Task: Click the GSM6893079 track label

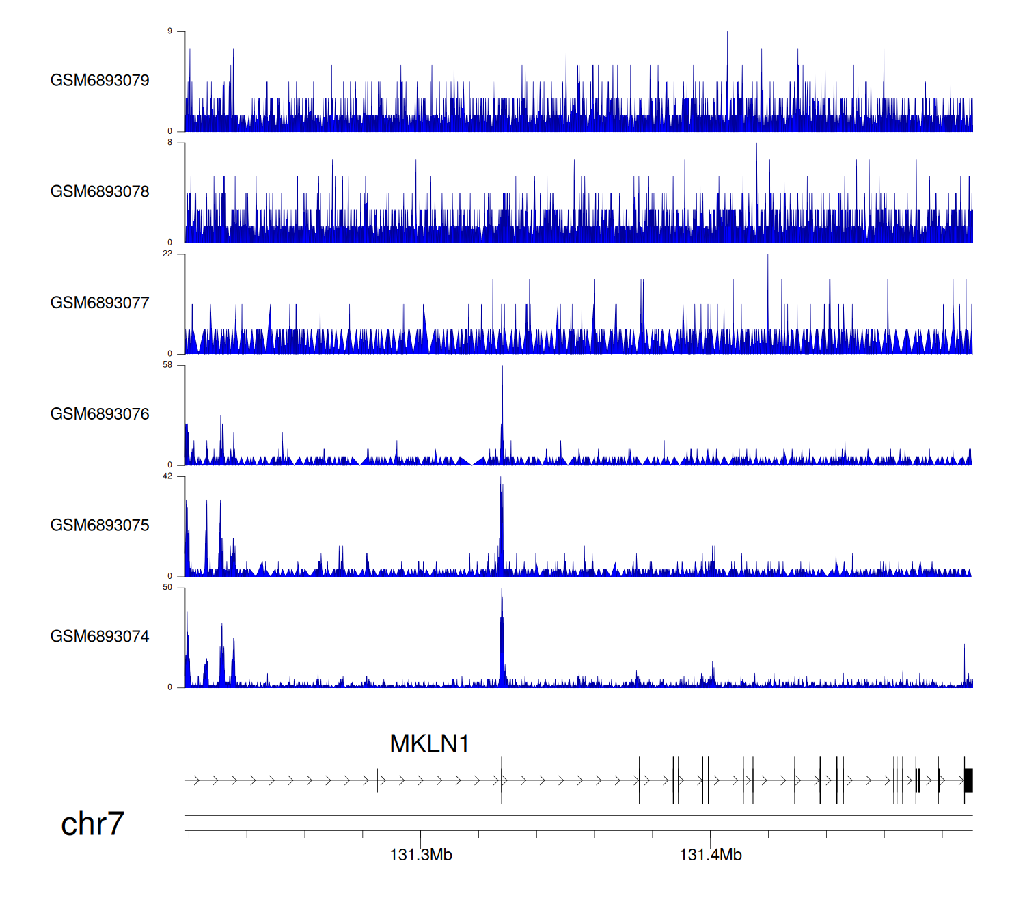Action: tap(100, 81)
